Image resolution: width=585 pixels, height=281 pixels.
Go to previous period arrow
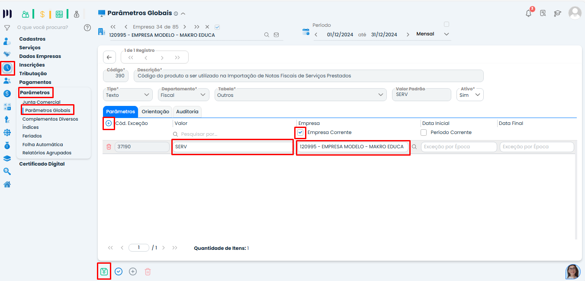click(316, 35)
